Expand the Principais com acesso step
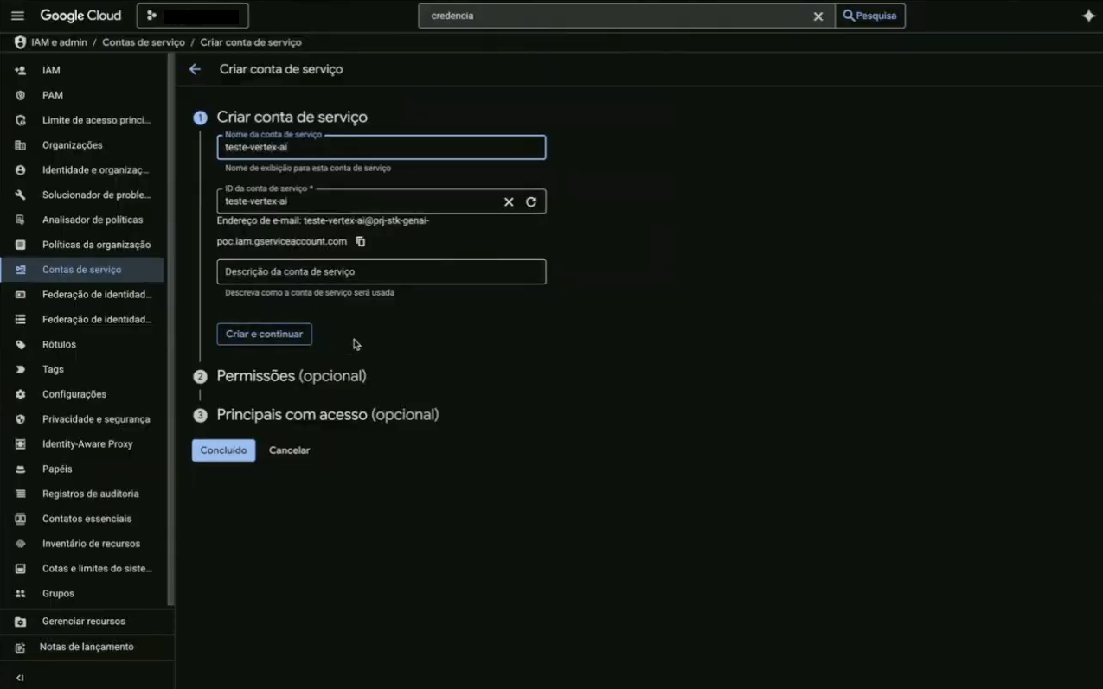This screenshot has width=1103, height=689. [x=327, y=415]
